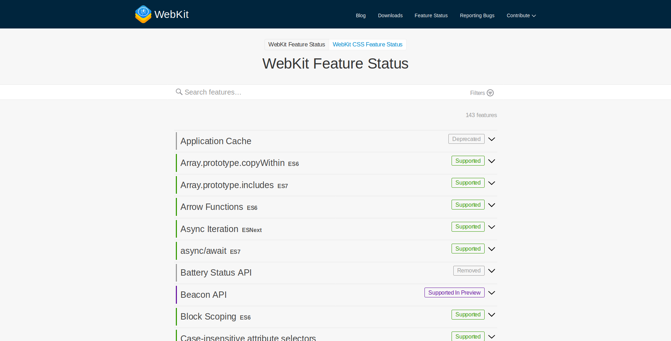Click Supported badge for async/await
The image size is (671, 341).
[468, 249]
